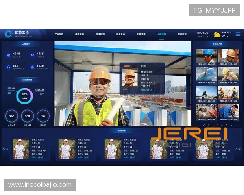Click the smart site logo icon
This screenshot has height=195, width=244.
click(8, 34)
